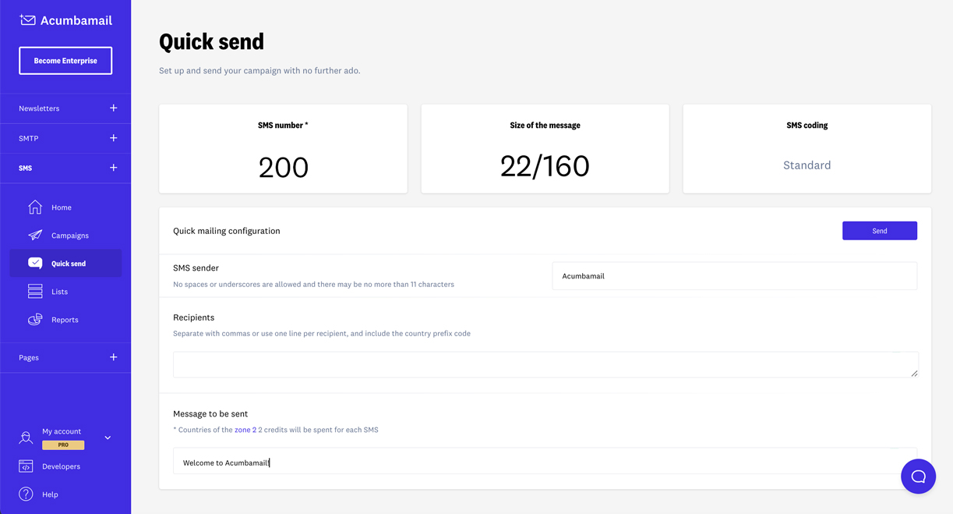Viewport: 953px width, 514px height.
Task: Click the Become Enterprise button
Action: (x=65, y=61)
